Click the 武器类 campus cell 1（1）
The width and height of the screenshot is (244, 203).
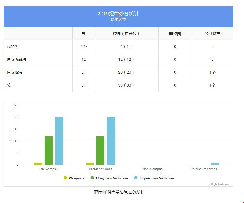(126, 46)
